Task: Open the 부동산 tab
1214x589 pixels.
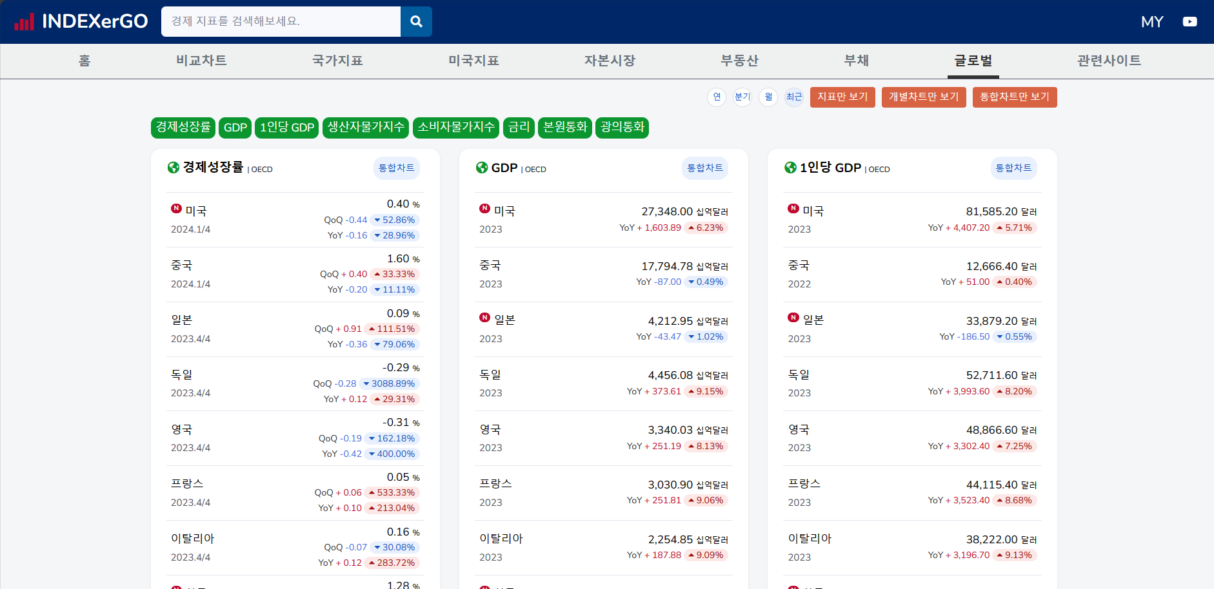Action: (x=739, y=61)
